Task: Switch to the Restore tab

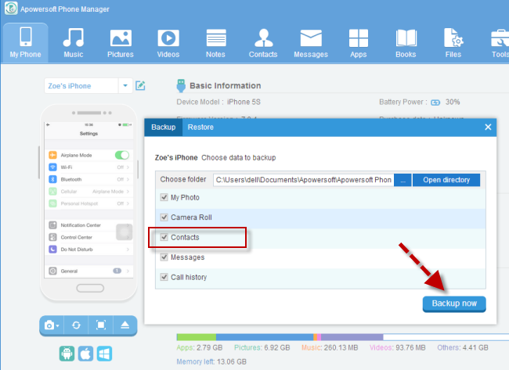Action: click(200, 128)
